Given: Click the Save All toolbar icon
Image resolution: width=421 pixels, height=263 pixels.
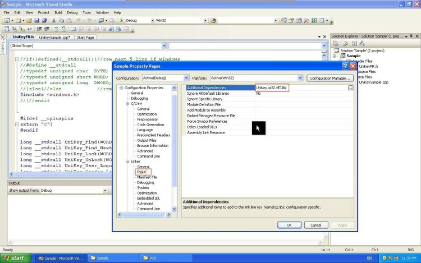Looking at the screenshot, I should tap(44, 20).
